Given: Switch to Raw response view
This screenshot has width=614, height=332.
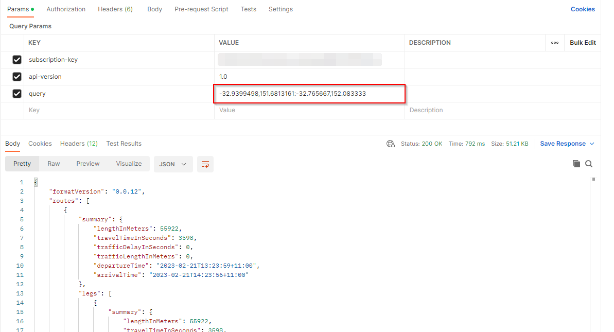Looking at the screenshot, I should [54, 163].
